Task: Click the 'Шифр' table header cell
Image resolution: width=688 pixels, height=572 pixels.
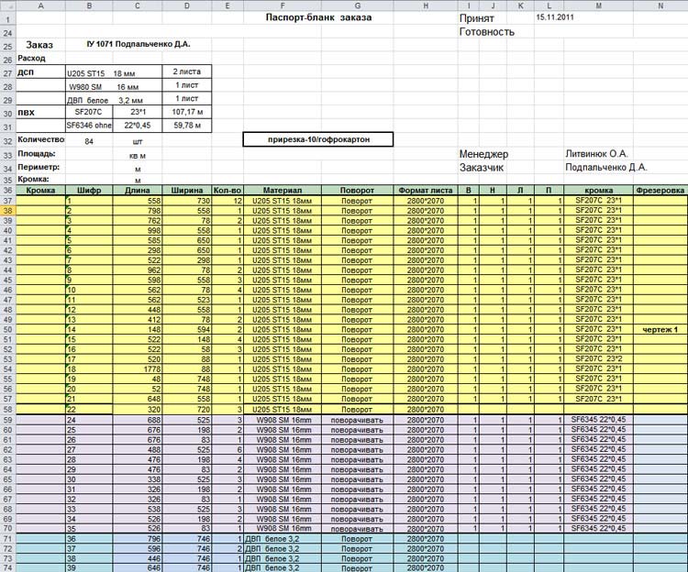Action: point(89,191)
